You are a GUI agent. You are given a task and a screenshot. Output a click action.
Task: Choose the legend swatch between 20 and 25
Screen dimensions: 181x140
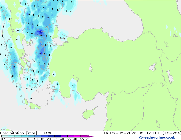pos(51,136)
